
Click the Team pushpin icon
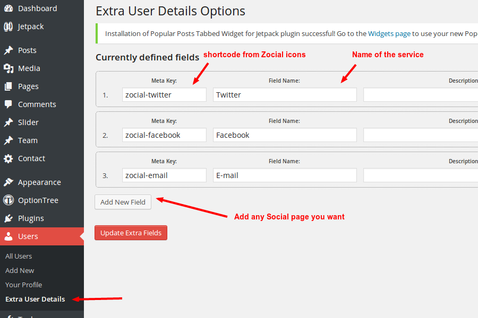8,140
